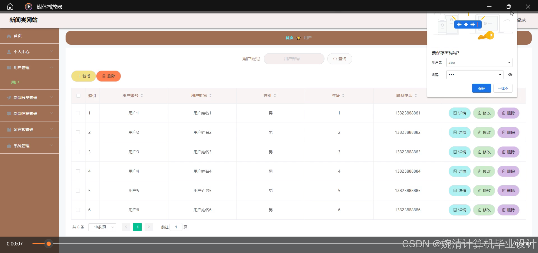This screenshot has height=253, width=538.
Task: Click the orange 删除 batch button
Action: [109, 76]
